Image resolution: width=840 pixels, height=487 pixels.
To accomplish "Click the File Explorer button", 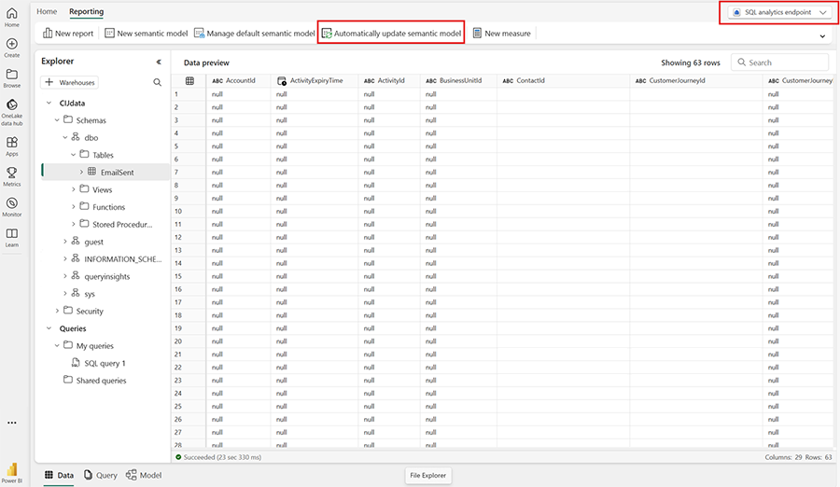I will click(x=427, y=475).
